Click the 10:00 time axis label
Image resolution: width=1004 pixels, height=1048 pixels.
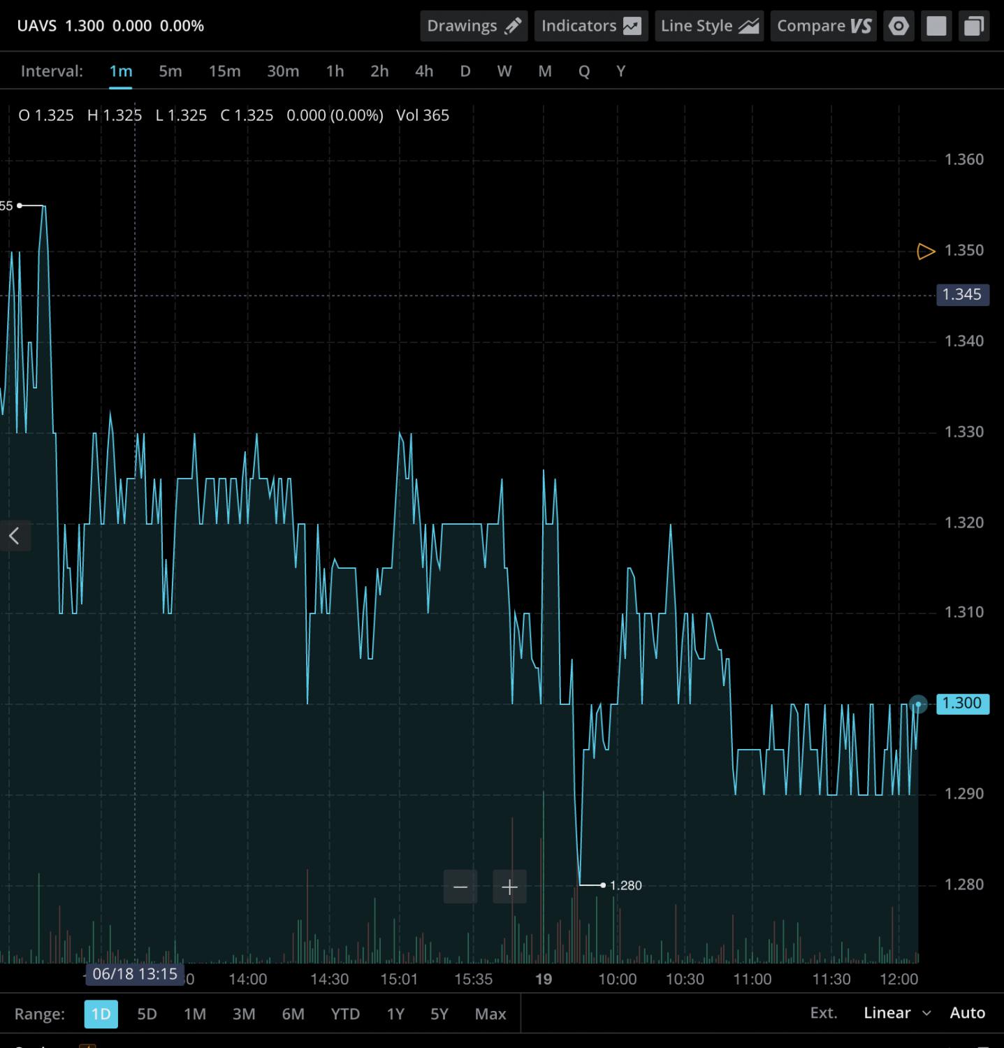point(618,980)
